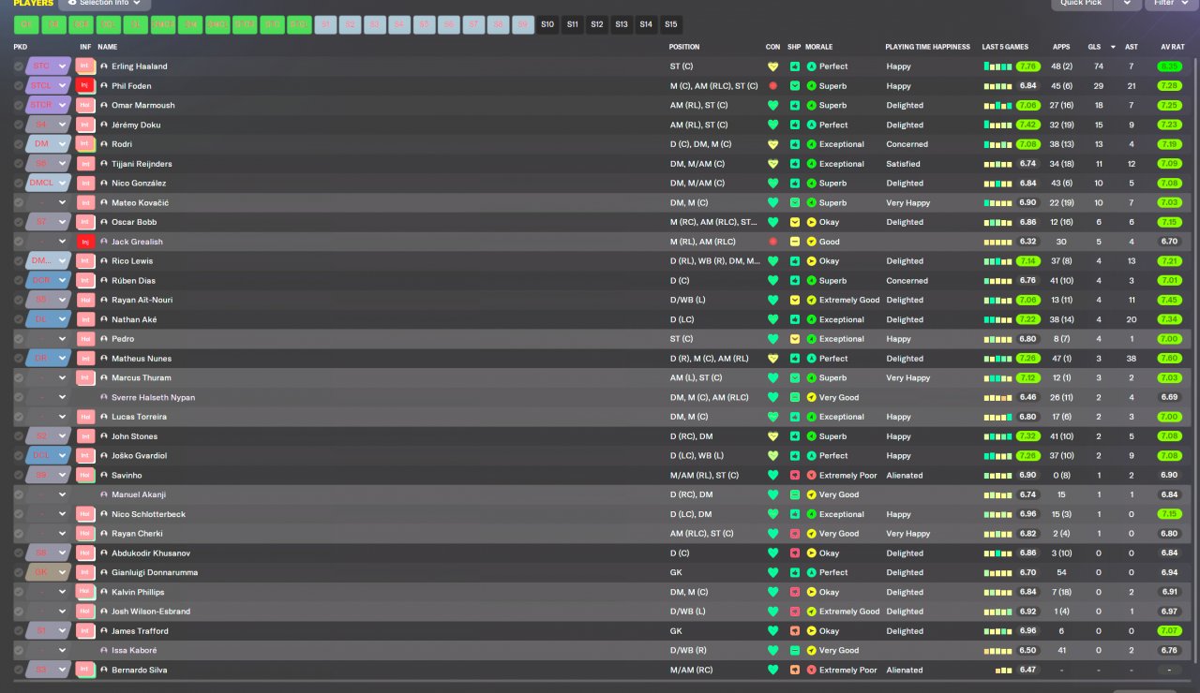Toggle the pick checkbox for Savinho
The image size is (1200, 693).
19,476
